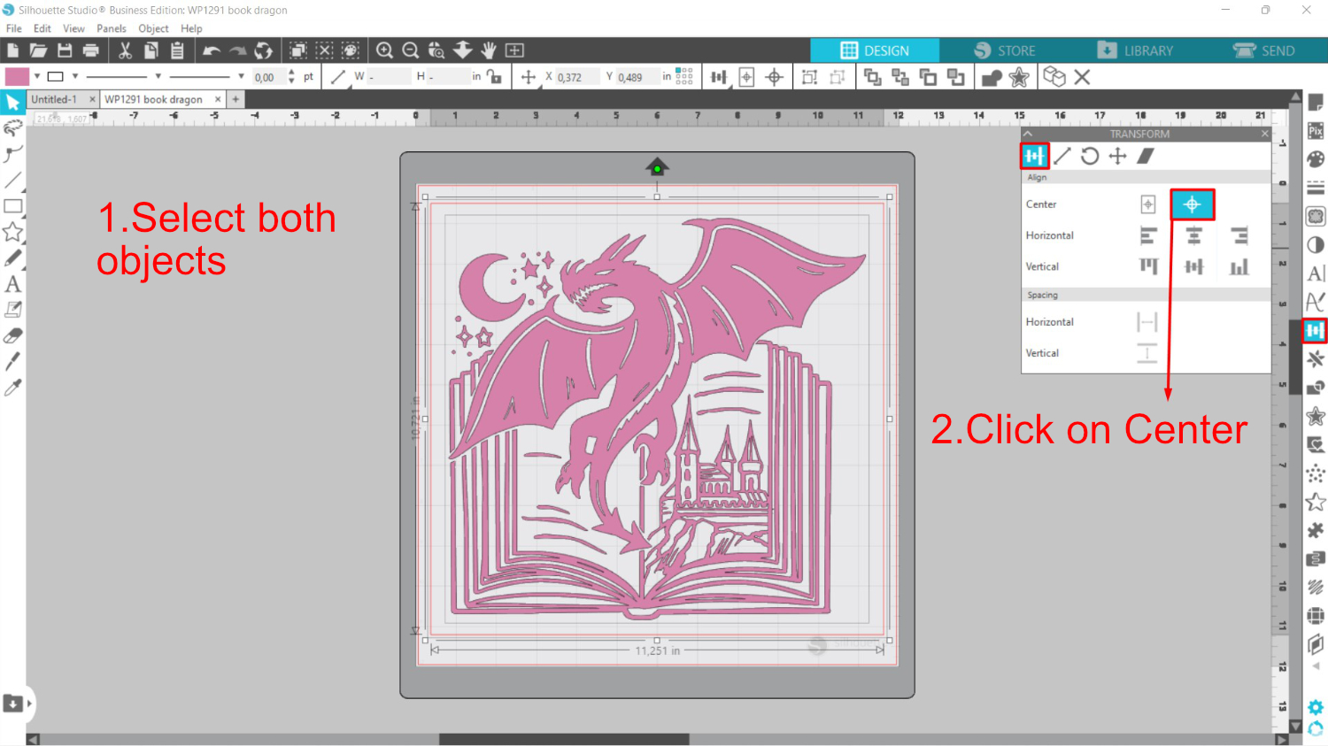Expand bottom-left library panel arrow
Image resolution: width=1328 pixels, height=746 pixels.
(x=29, y=704)
